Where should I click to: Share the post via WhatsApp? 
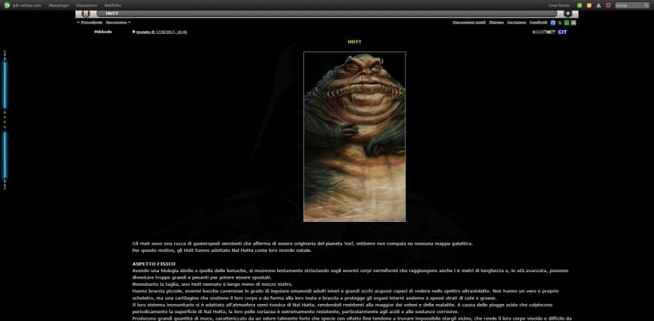[566, 22]
